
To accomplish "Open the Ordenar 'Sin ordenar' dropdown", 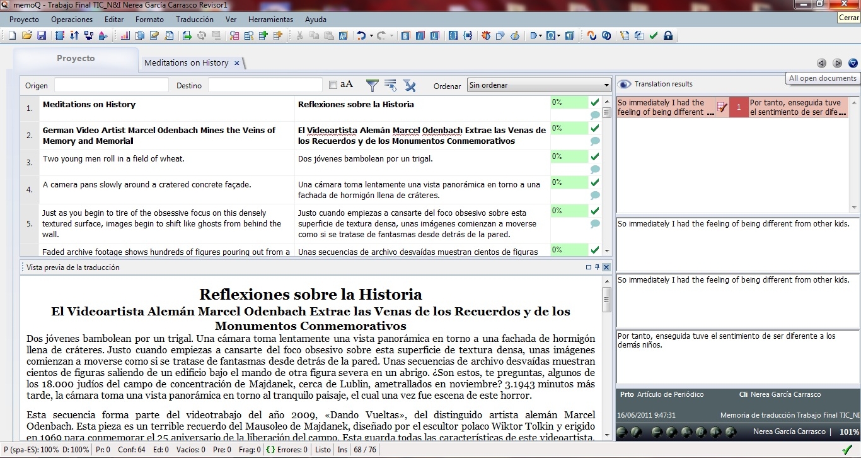I will (x=540, y=85).
